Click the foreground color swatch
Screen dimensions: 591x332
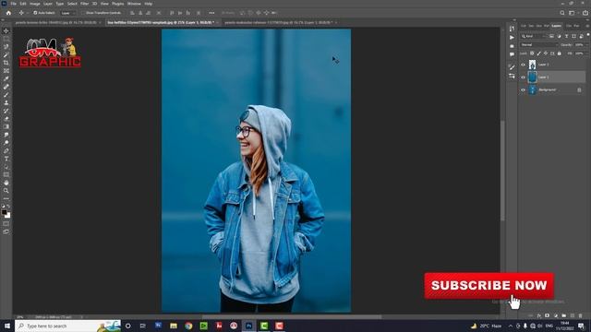coord(4,212)
